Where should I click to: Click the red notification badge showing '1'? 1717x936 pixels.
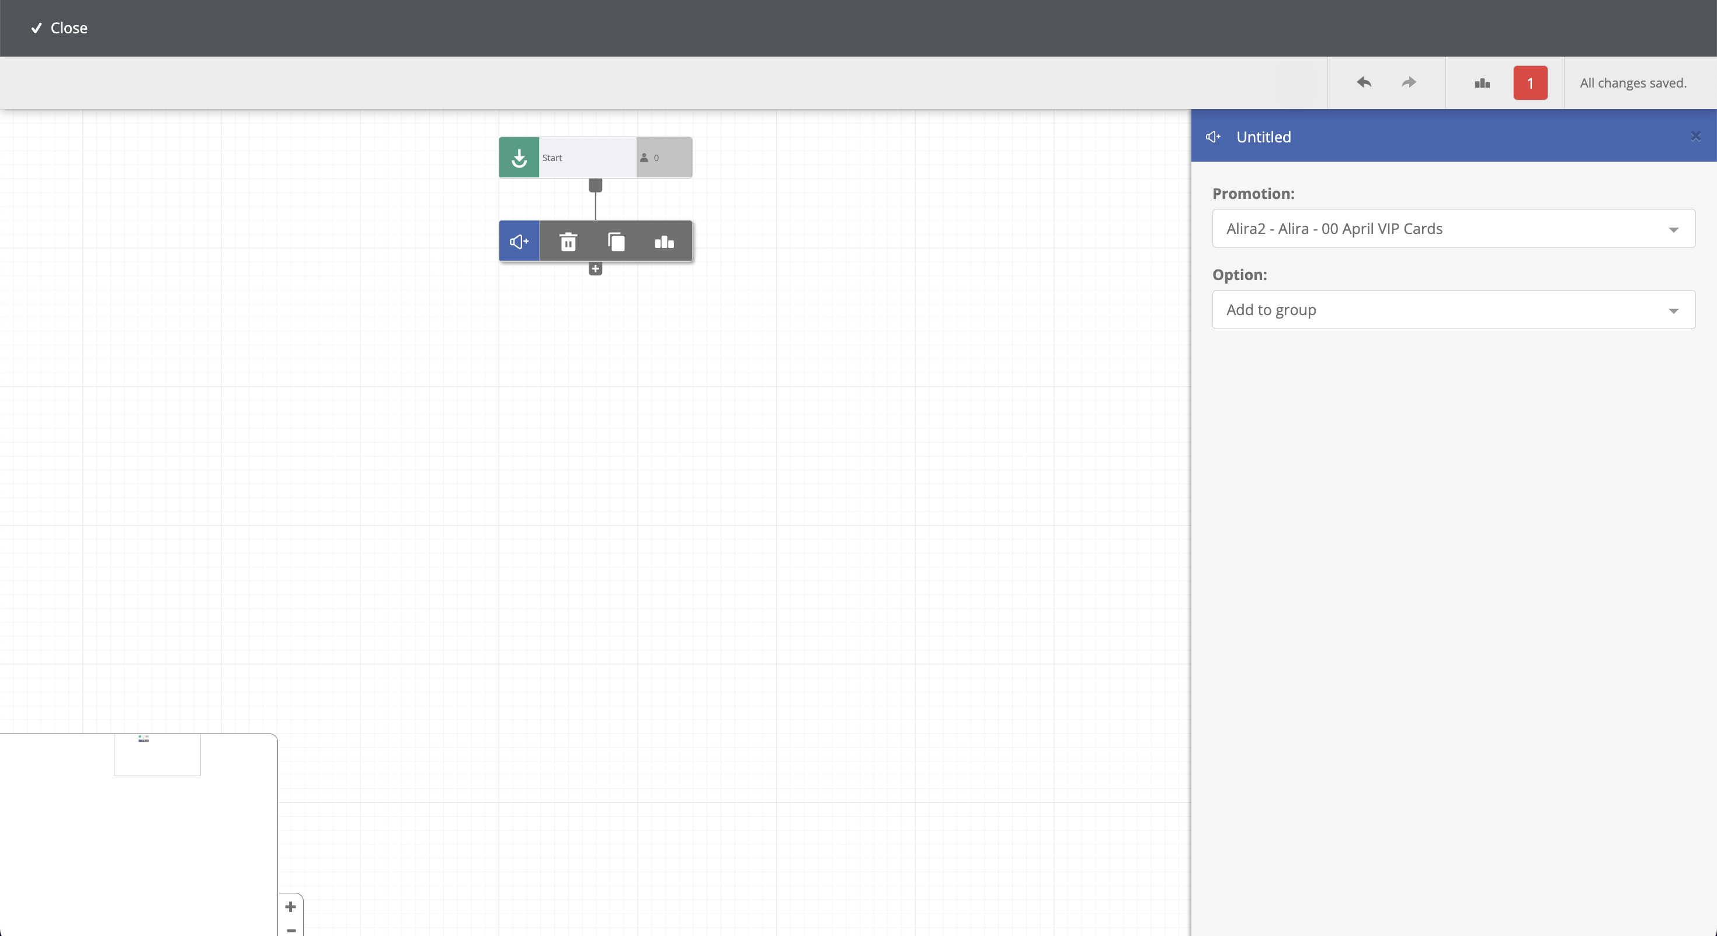[1530, 82]
